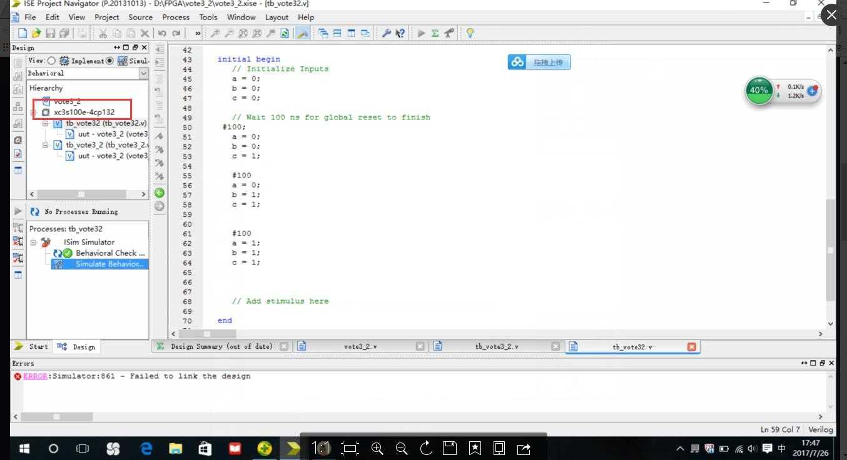The height and width of the screenshot is (460, 847).
Task: Select Behavioral Check Syntax process
Action: coord(100,253)
